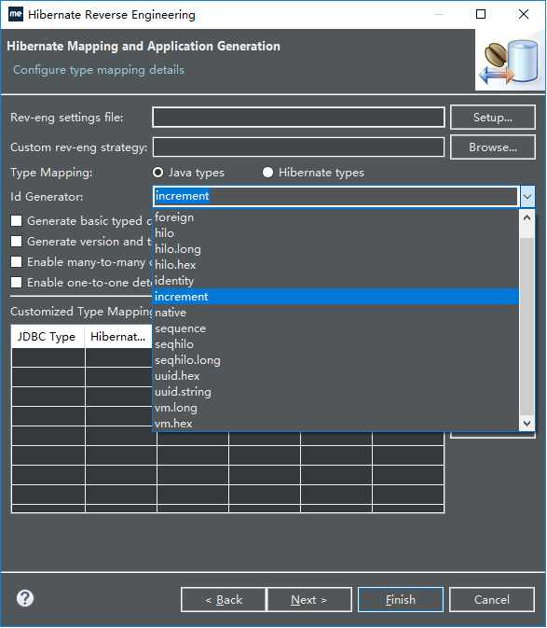Image resolution: width=547 pixels, height=628 pixels.
Task: Pick 'hilo.long' from the list
Action: (x=335, y=249)
